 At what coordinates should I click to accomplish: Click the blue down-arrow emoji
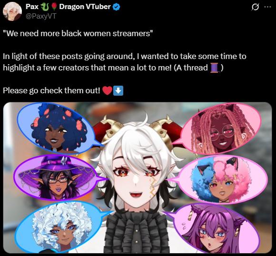(118, 91)
